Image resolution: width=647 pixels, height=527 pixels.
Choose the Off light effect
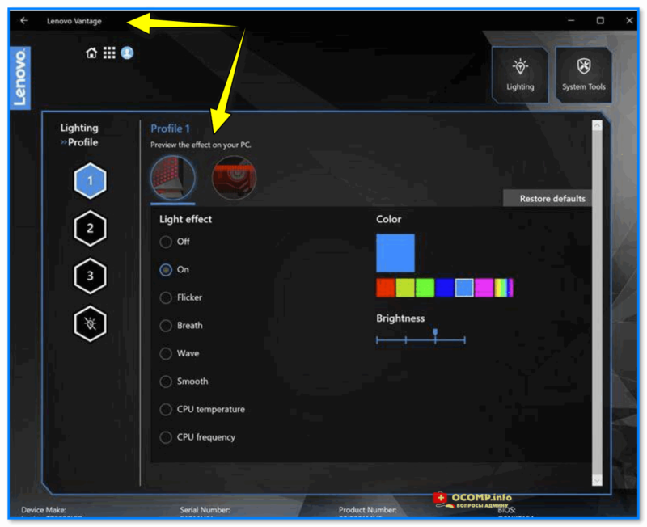point(166,242)
